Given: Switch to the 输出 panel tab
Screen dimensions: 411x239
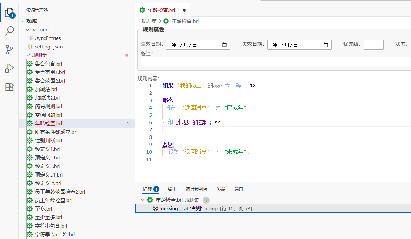Looking at the screenshot, I should click(172, 189).
